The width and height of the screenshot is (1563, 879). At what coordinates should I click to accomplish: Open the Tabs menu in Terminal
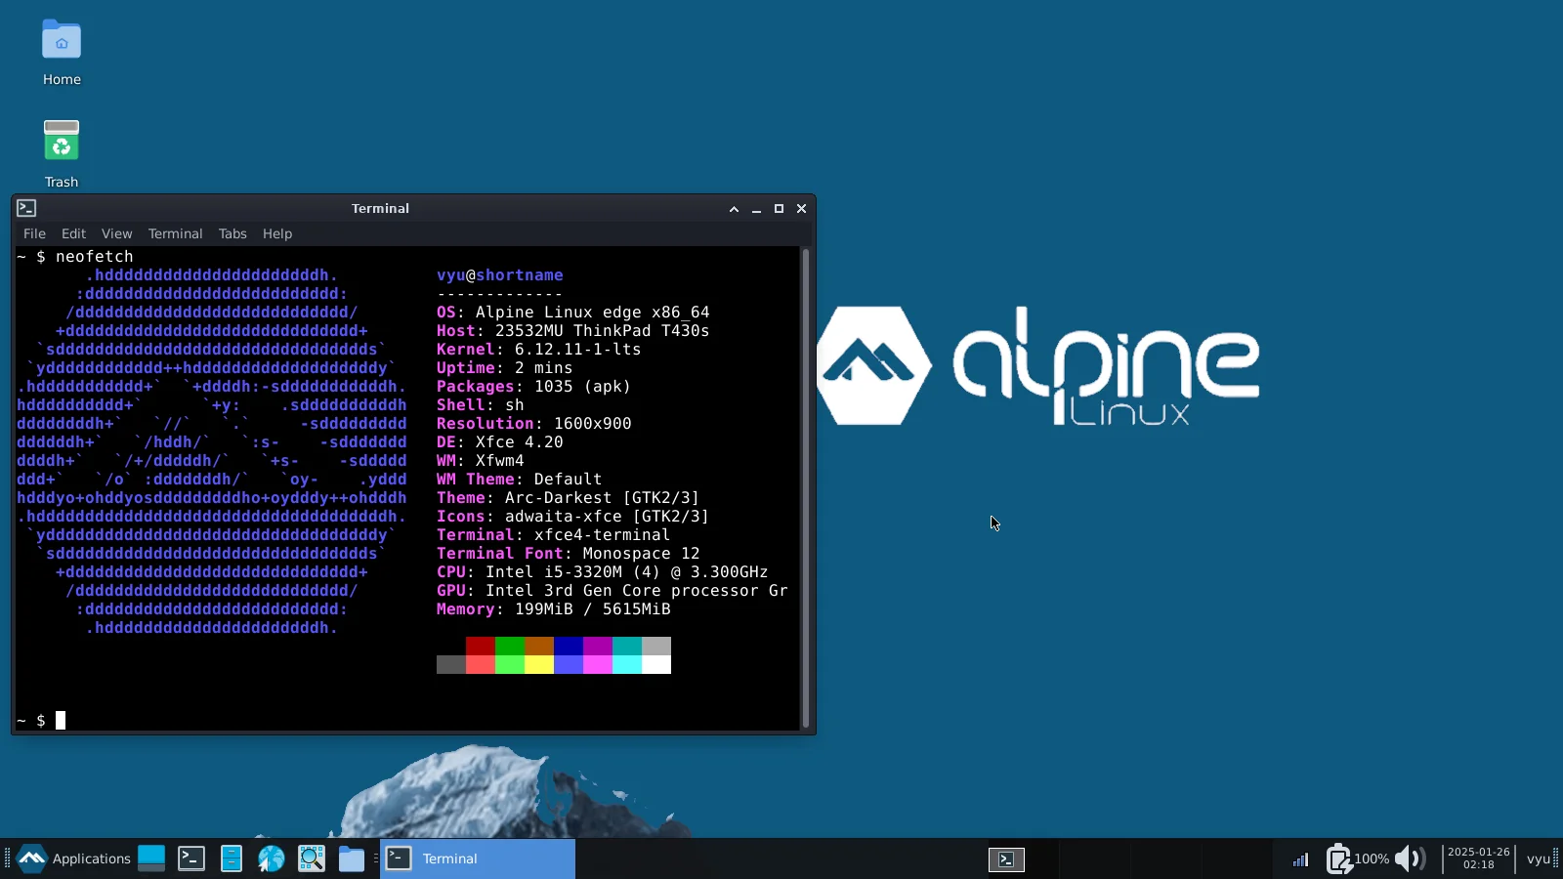pyautogui.click(x=232, y=233)
